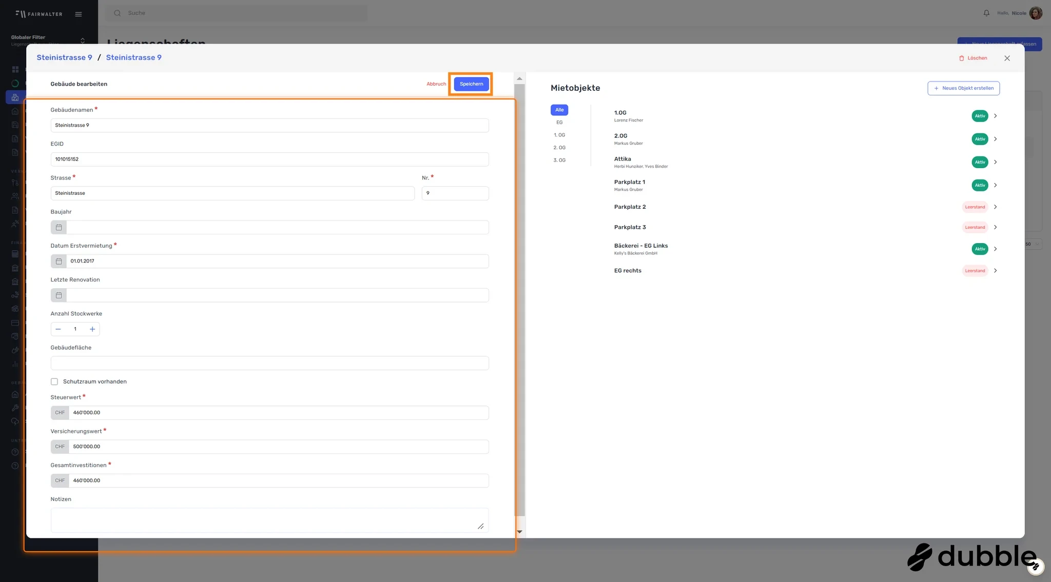Click the Datum Erstvermietung calendar icon
This screenshot has width=1051, height=582.
[x=59, y=261]
